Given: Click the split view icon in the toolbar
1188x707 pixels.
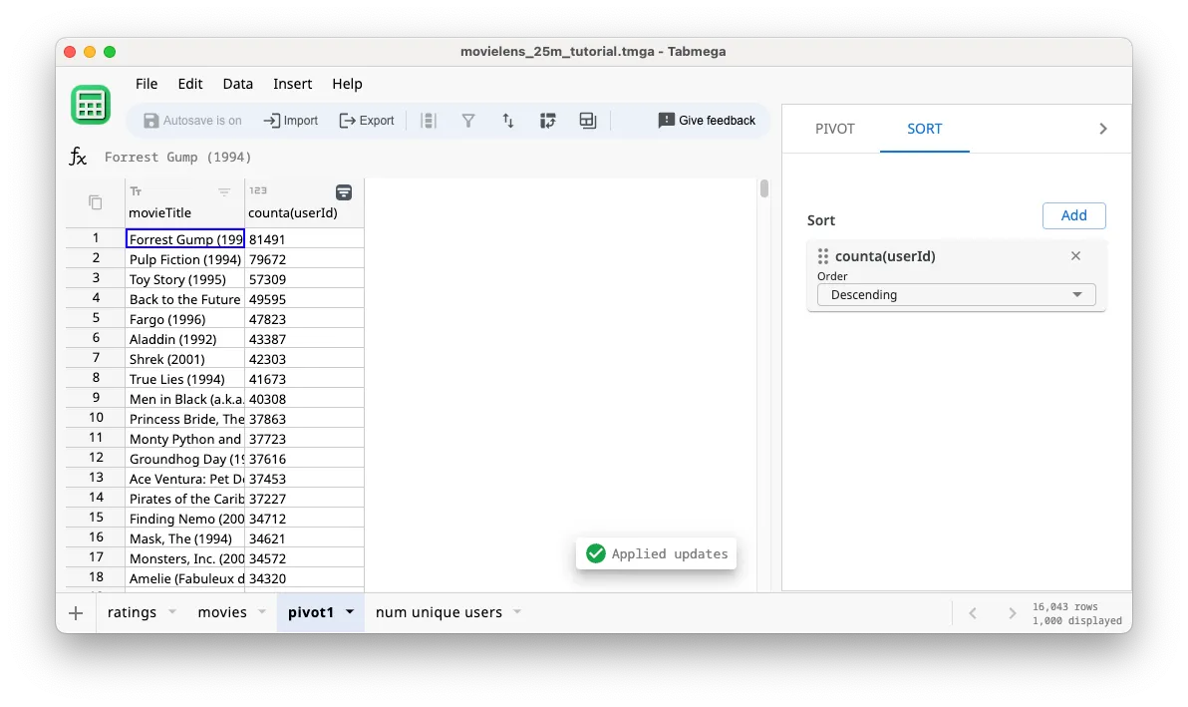Looking at the screenshot, I should click(587, 120).
